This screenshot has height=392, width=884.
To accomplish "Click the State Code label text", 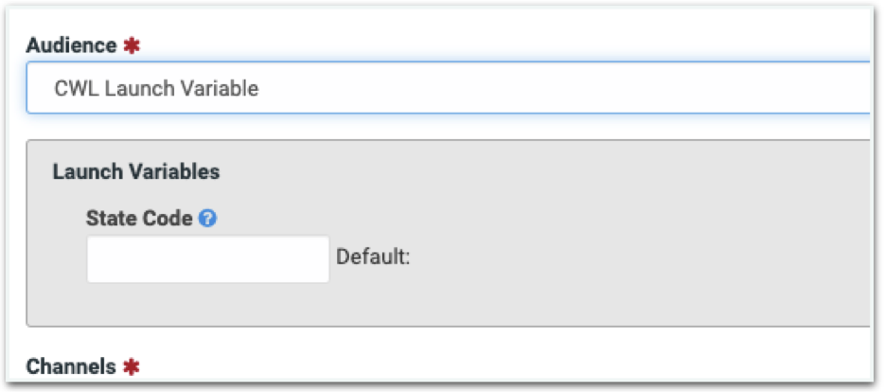I will (139, 219).
